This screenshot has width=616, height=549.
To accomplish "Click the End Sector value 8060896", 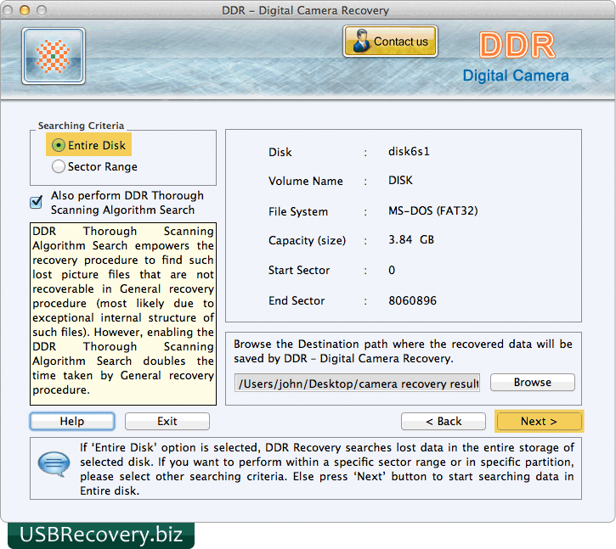I will (412, 300).
